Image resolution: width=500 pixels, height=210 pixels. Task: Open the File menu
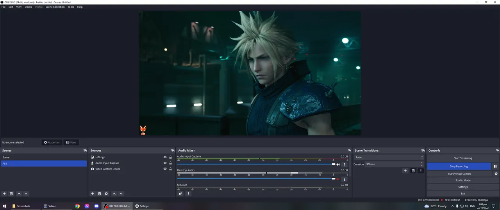coord(4,7)
